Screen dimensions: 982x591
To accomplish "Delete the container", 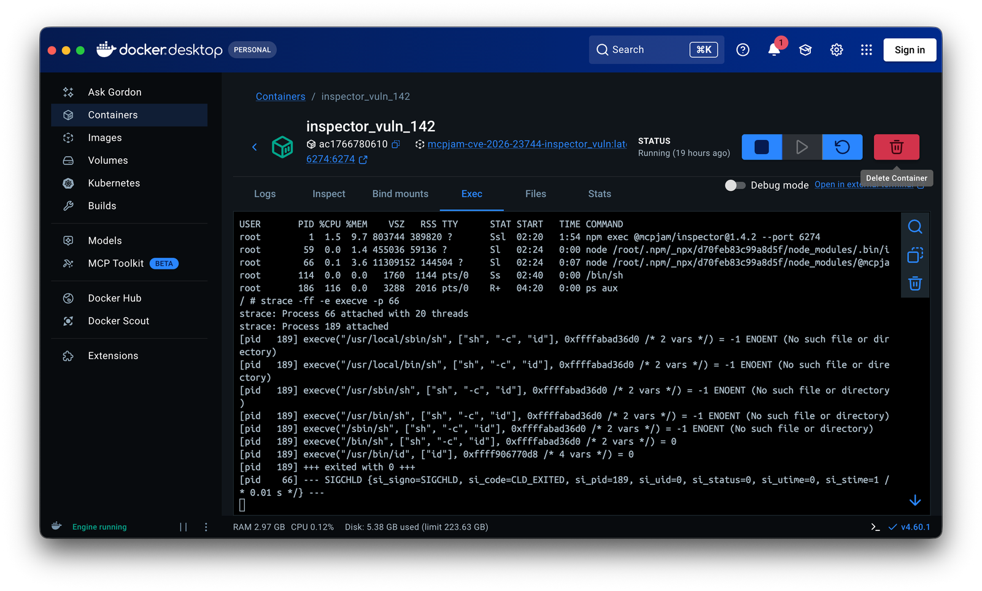I will tap(897, 147).
